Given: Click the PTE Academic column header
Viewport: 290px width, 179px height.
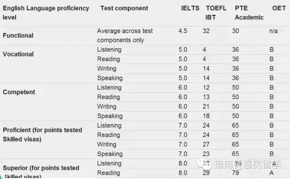Looking at the screenshot, I should coord(249,13).
